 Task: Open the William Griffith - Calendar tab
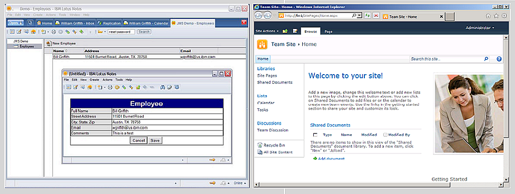pyautogui.click(x=146, y=23)
